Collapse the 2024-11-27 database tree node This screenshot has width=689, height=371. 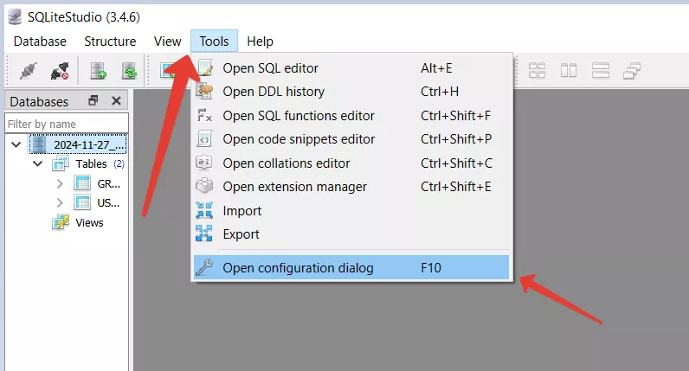[x=16, y=144]
